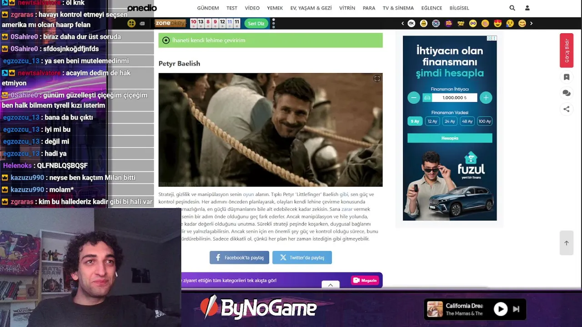Collapse the bottom category banner chevron
The width and height of the screenshot is (582, 327).
[x=331, y=285]
